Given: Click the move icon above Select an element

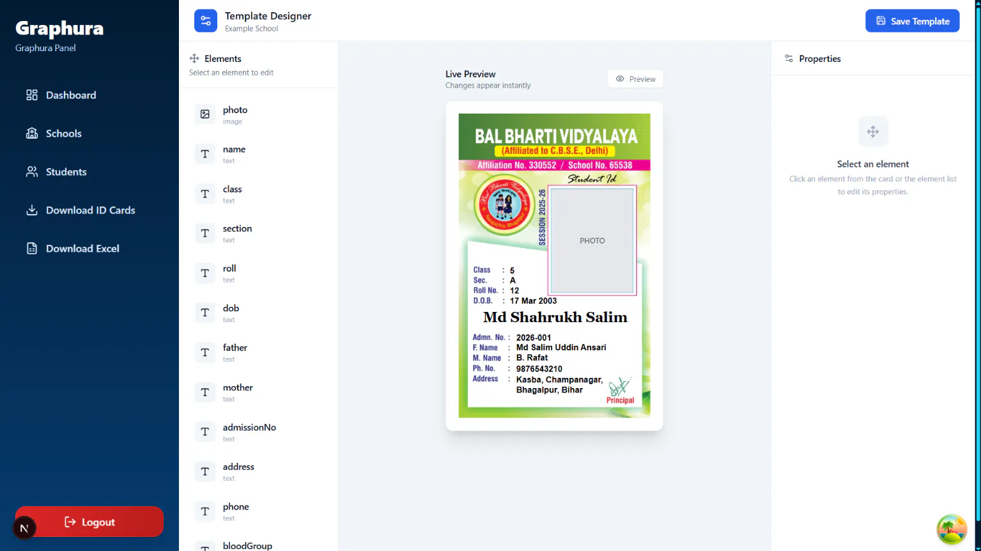Looking at the screenshot, I should click(x=873, y=132).
